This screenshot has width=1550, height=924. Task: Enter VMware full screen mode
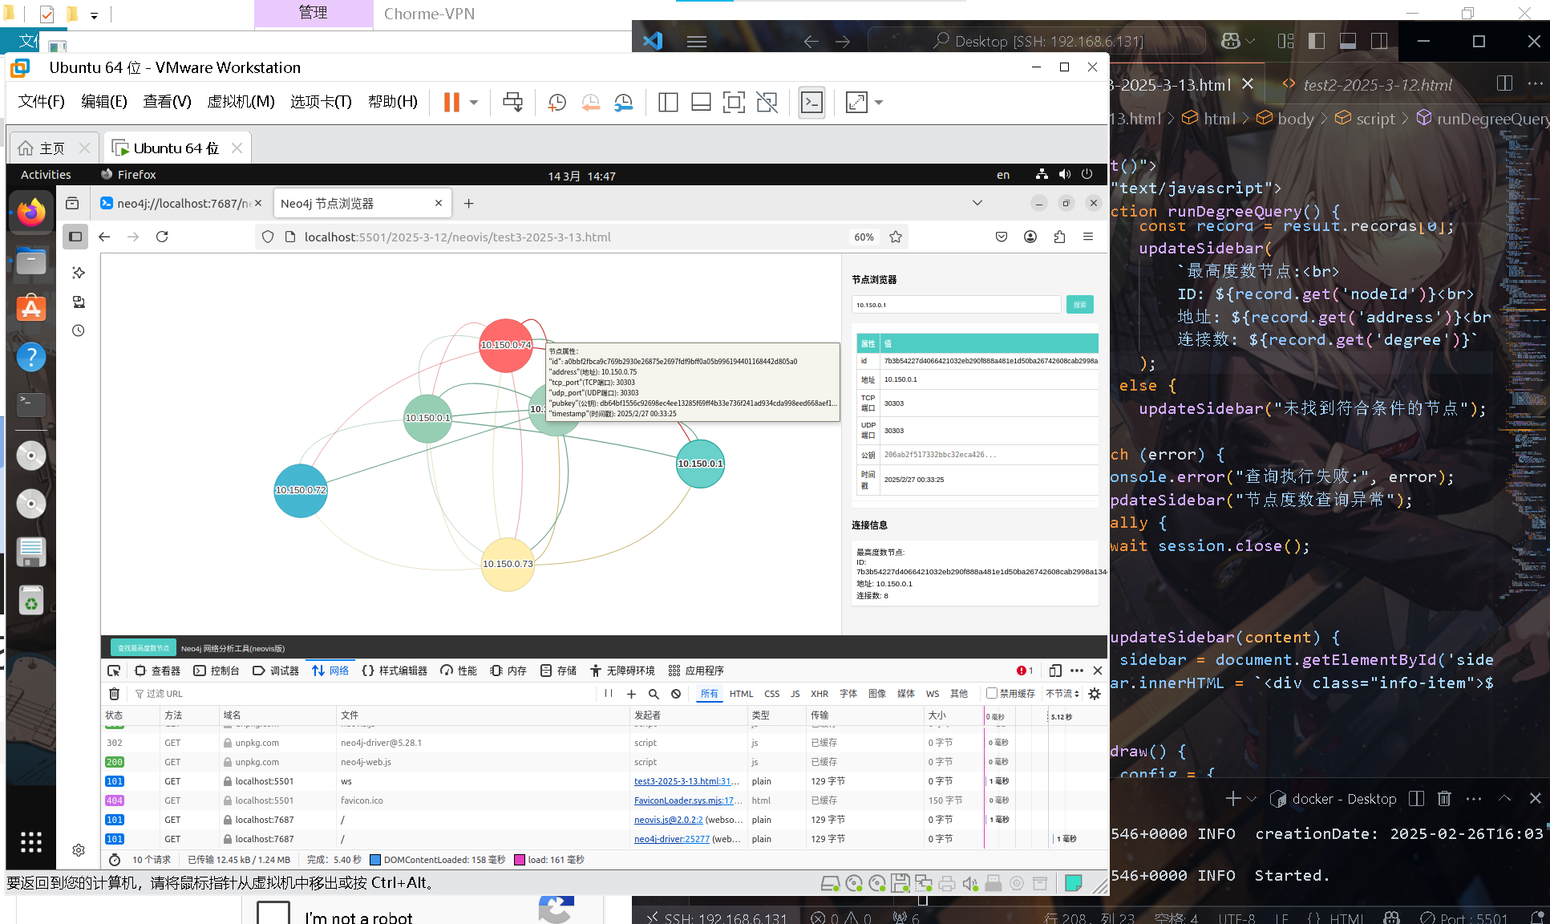(x=734, y=102)
